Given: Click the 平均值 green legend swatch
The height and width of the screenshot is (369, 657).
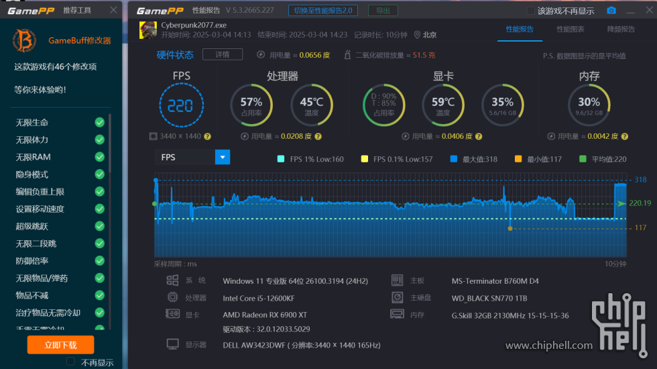Looking at the screenshot, I should [583, 159].
